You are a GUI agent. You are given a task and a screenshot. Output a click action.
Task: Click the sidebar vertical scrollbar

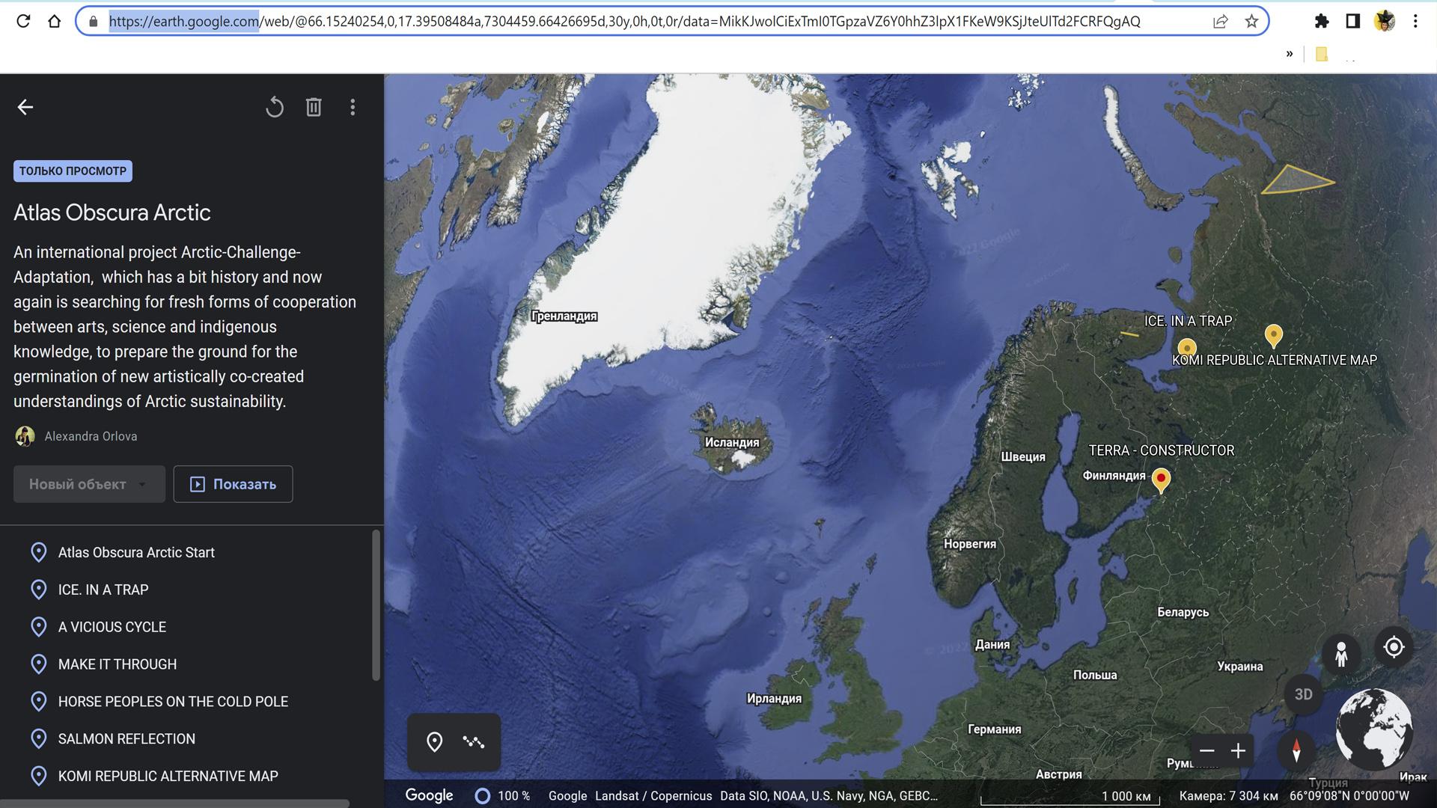point(376,605)
